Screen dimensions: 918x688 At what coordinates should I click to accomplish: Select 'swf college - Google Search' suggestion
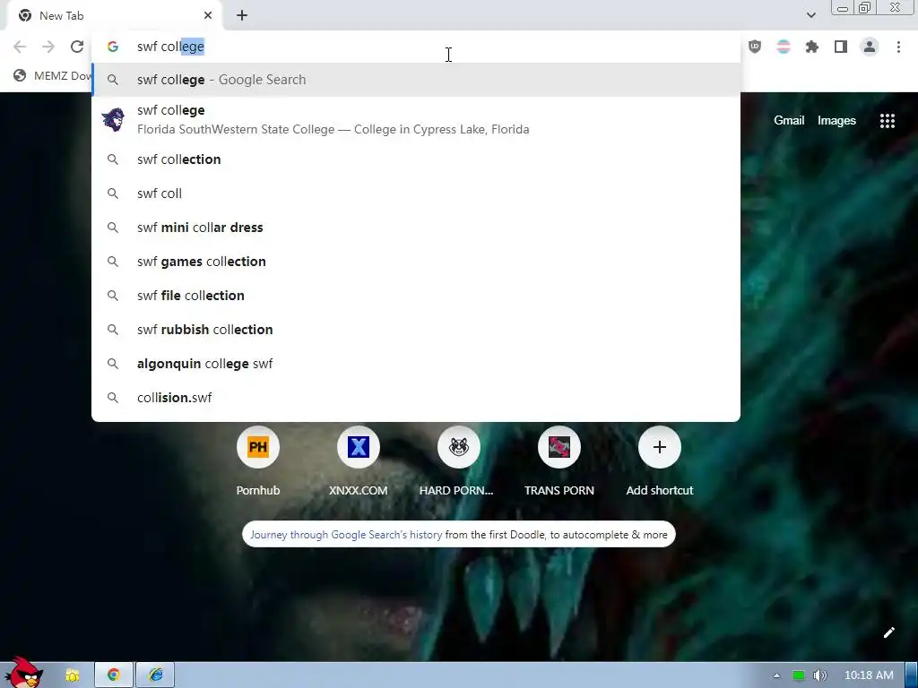coord(416,80)
